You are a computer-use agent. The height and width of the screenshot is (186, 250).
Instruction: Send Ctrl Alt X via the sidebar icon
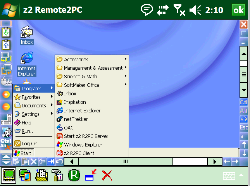(6, 144)
